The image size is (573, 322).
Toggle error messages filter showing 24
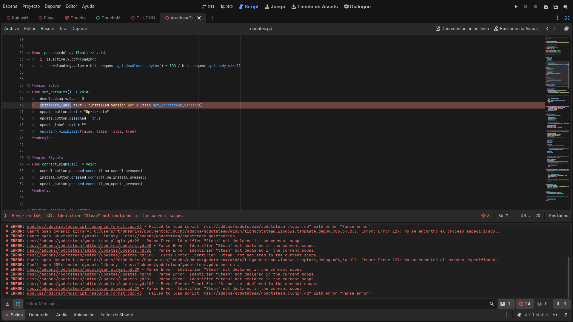click(525, 304)
